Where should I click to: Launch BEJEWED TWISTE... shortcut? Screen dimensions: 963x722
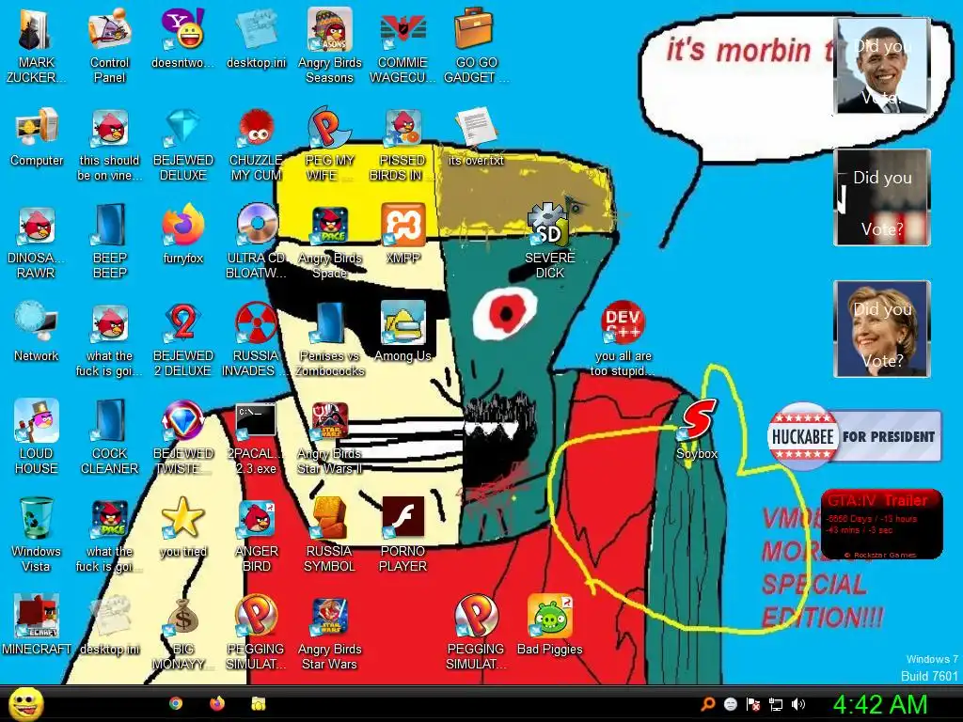coord(183,437)
